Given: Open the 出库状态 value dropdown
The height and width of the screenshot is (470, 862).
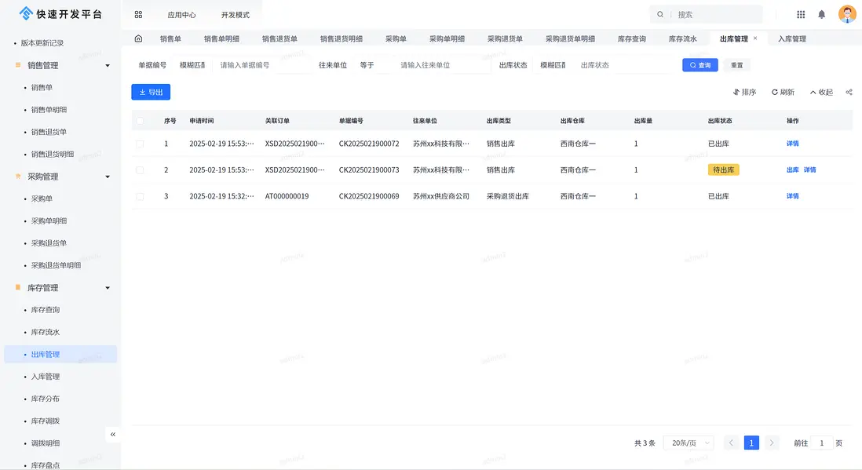Looking at the screenshot, I should (624, 65).
